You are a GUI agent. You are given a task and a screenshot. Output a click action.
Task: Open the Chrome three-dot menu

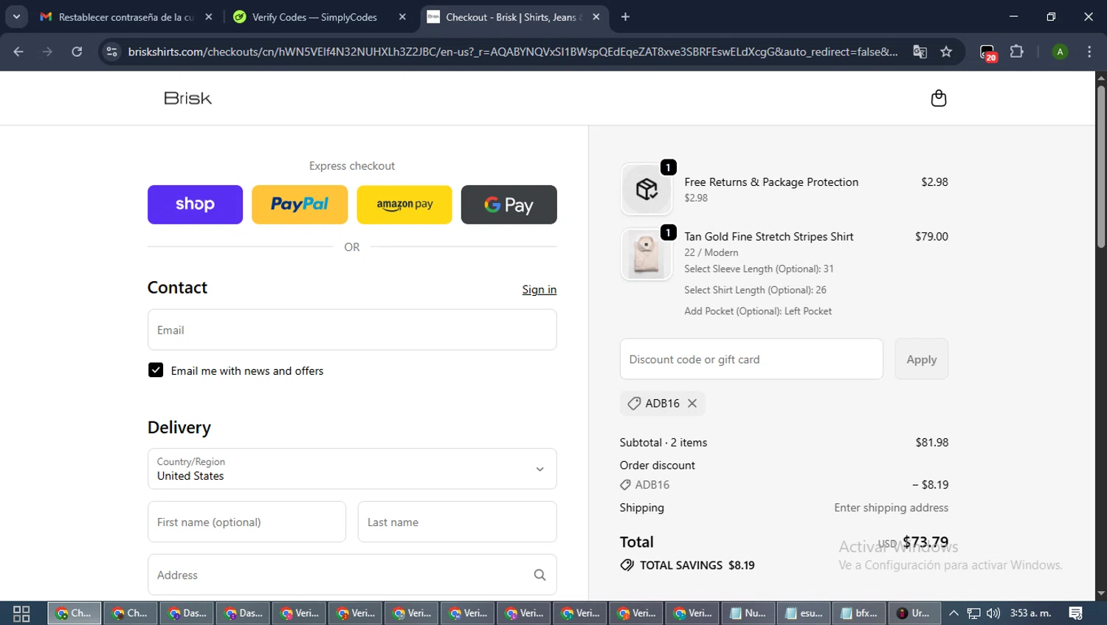tap(1089, 52)
